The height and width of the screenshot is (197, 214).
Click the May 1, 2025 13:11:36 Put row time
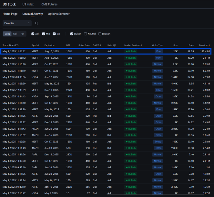coord(14,116)
